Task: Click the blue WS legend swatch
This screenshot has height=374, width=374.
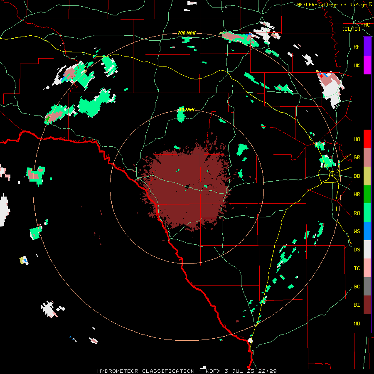Action: [x=367, y=231]
